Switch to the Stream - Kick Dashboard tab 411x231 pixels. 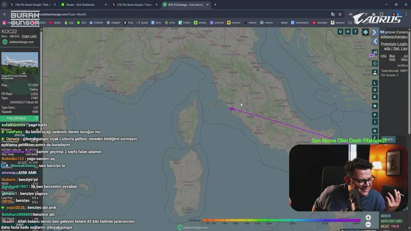click(83, 4)
